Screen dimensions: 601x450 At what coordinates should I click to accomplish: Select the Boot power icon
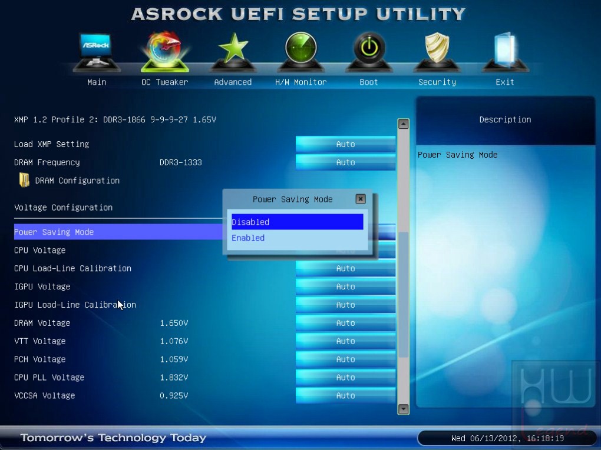coord(369,52)
